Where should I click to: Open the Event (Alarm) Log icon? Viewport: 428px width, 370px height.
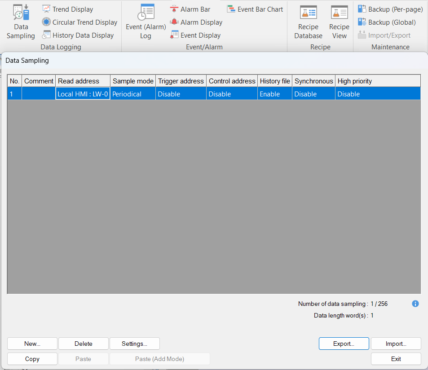point(146,13)
